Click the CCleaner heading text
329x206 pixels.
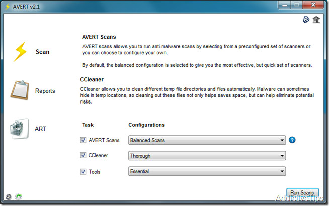[92, 79]
